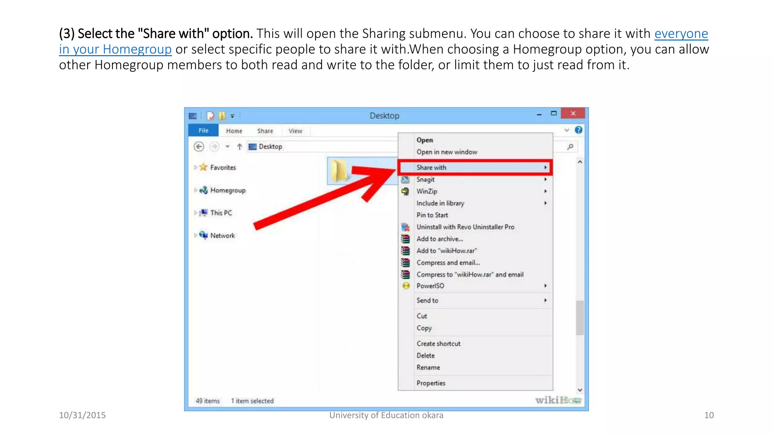Open the PowerISO submenu entry
The height and width of the screenshot is (435, 773).
coord(475,286)
